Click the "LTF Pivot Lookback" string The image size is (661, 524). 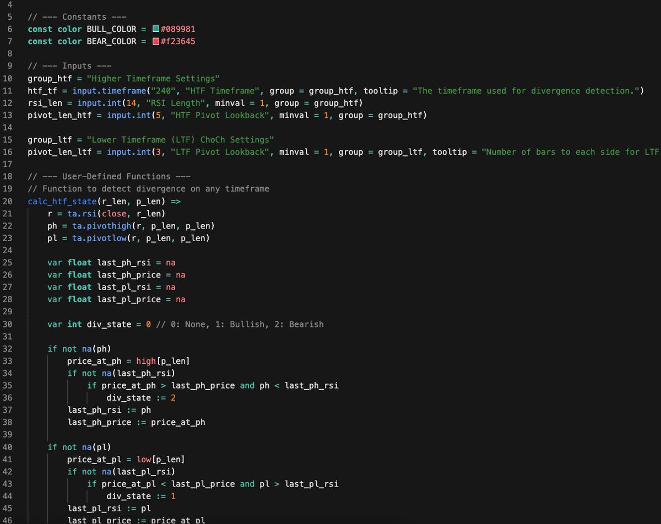(220, 152)
